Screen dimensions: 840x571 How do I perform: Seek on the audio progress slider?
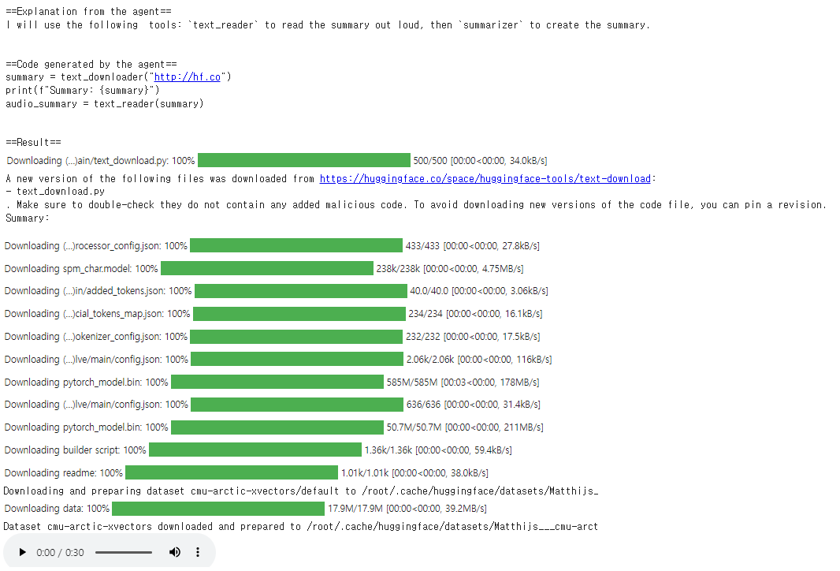pyautogui.click(x=124, y=552)
